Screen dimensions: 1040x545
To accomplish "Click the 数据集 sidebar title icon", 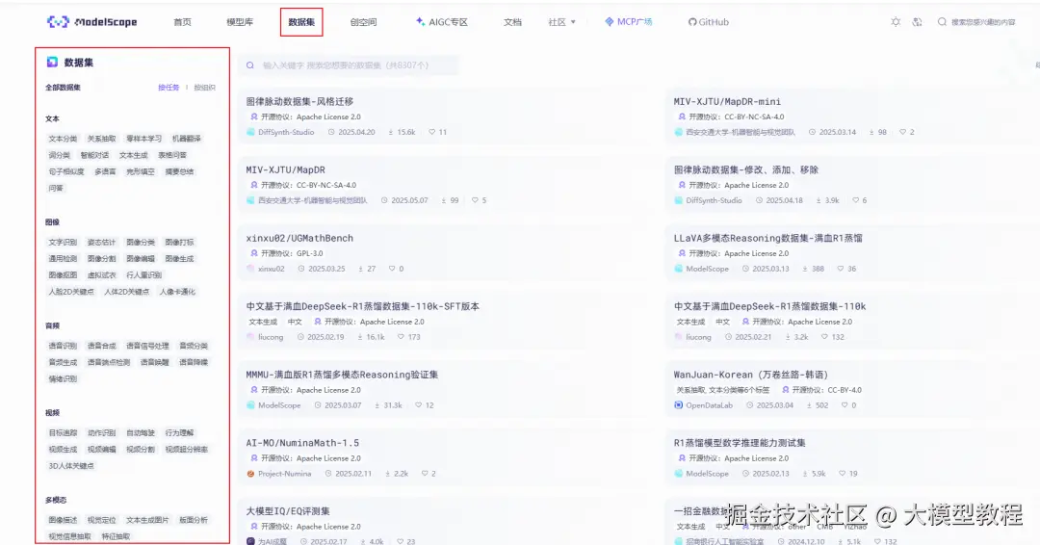I will (52, 63).
